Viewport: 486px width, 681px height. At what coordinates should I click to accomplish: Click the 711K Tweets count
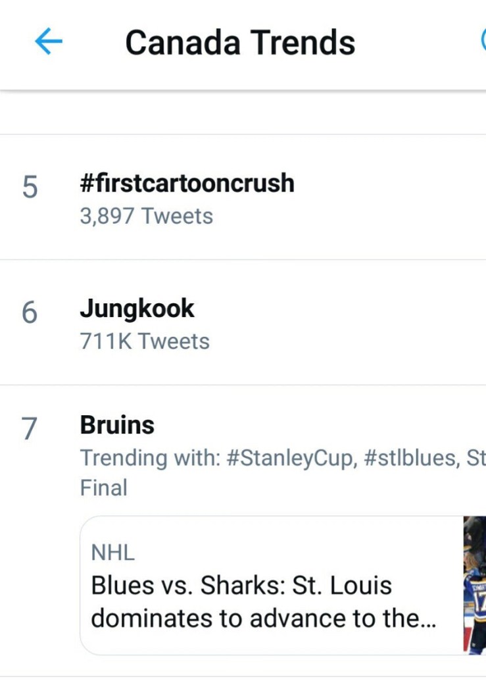(145, 341)
